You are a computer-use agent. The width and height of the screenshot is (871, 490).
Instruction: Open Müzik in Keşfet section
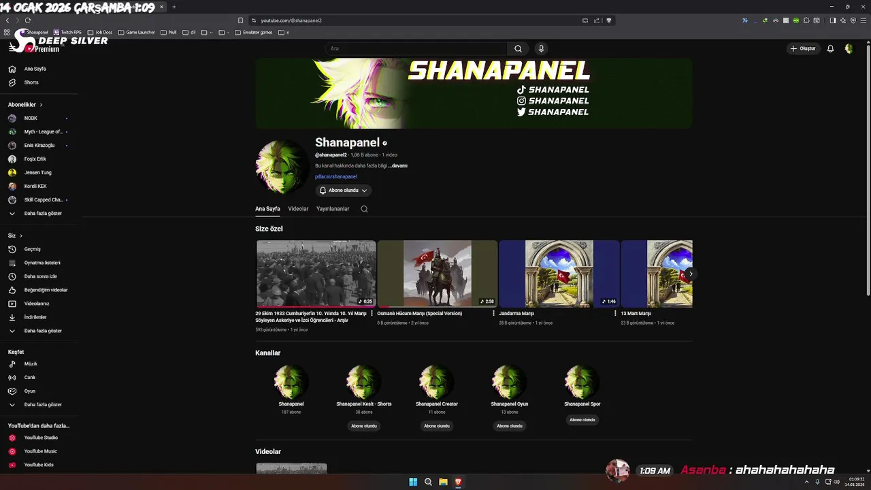31,364
